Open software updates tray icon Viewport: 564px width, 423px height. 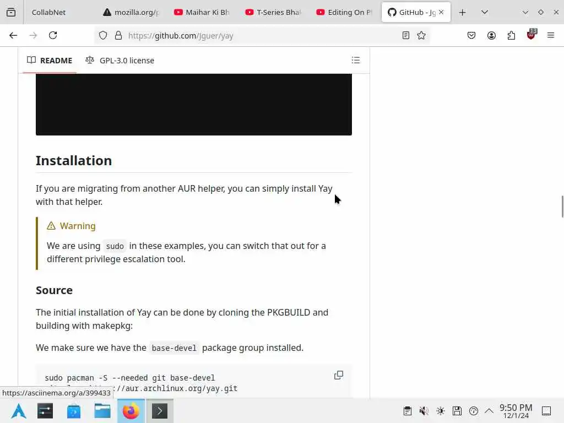coord(474,411)
